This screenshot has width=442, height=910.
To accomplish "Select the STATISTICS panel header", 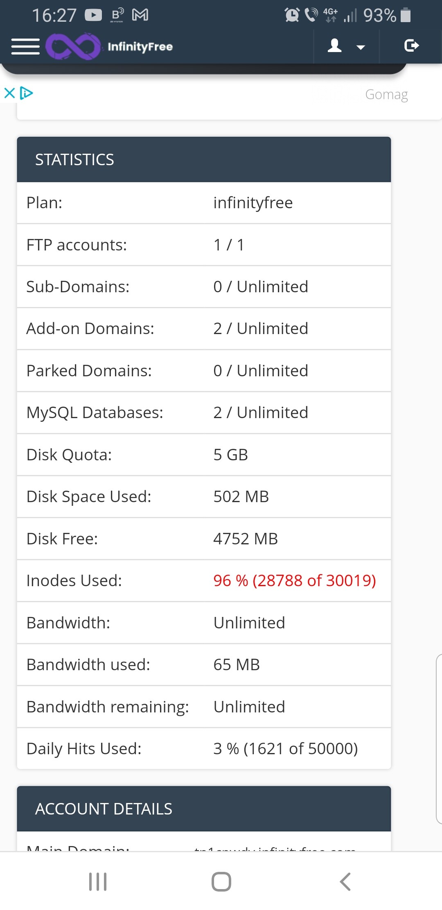I will click(x=204, y=159).
